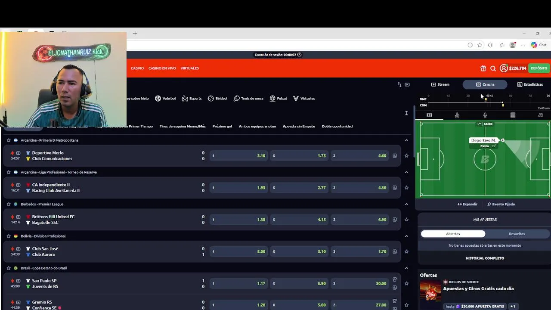This screenshot has width=551, height=310.
Task: Bet on Deportivo Merlo win at 3.10
Action: pyautogui.click(x=238, y=155)
